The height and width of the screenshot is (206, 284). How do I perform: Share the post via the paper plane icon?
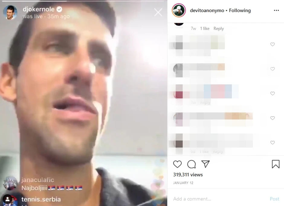click(205, 164)
